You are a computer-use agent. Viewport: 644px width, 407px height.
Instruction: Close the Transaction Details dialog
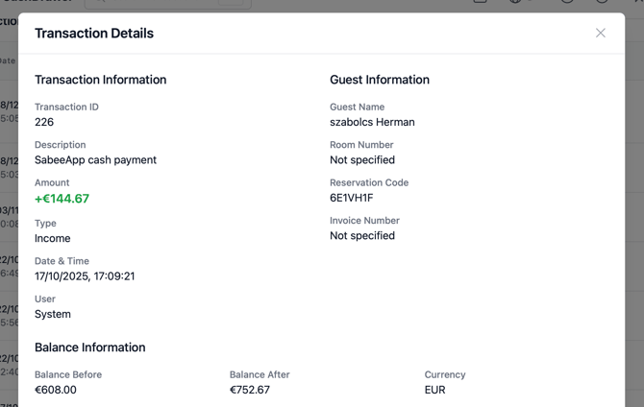(x=601, y=33)
